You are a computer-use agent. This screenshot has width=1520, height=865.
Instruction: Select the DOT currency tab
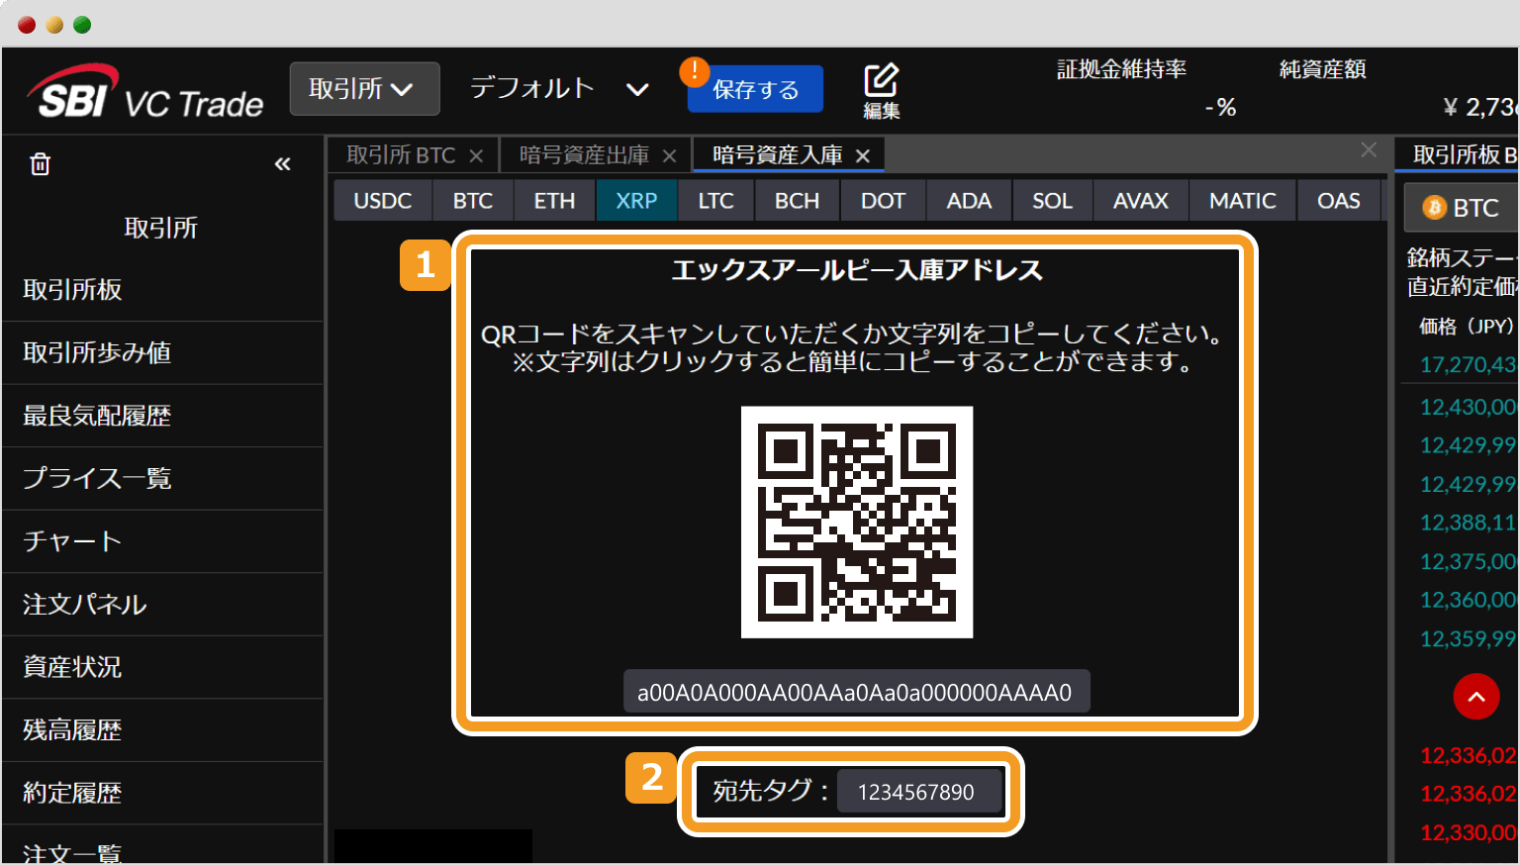click(x=883, y=201)
